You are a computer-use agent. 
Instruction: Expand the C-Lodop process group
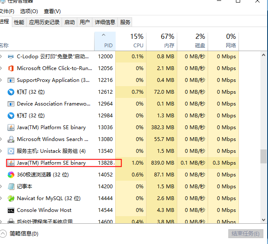pyautogui.click(x=1, y=57)
